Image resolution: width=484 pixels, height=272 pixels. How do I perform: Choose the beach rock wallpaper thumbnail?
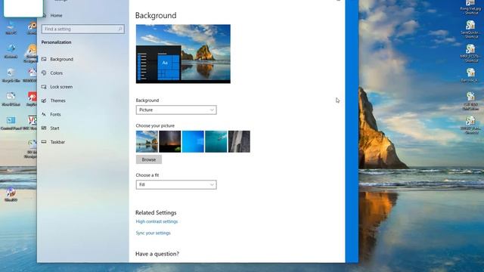click(x=147, y=141)
